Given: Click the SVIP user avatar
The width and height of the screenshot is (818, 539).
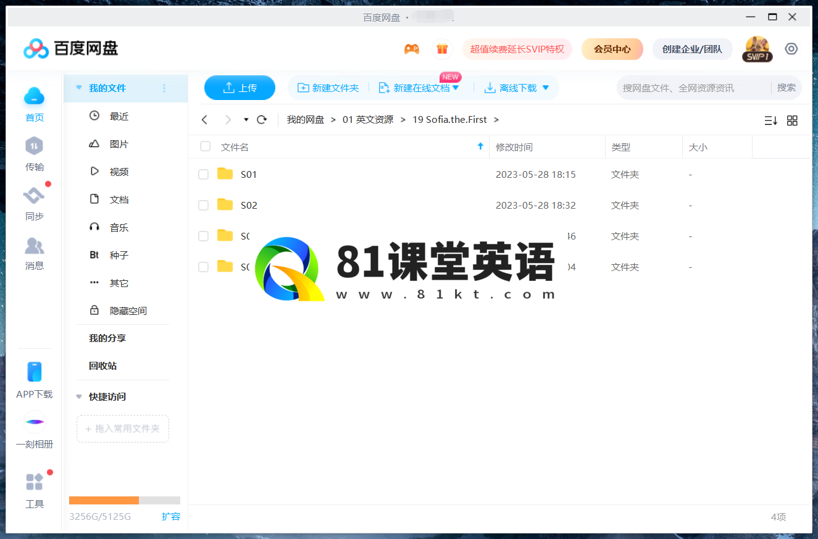Looking at the screenshot, I should pos(757,49).
